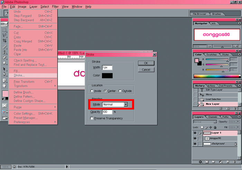Open status bar info arrow menu
Screen dimensions: 242x170
67,167
